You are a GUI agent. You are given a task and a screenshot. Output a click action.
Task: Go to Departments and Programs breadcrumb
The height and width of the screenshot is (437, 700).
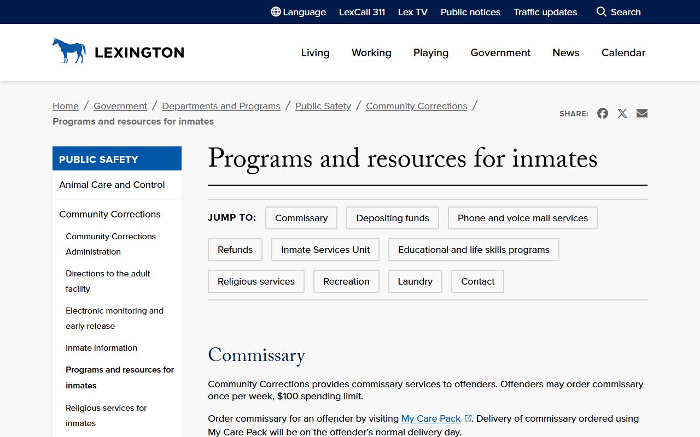[221, 106]
